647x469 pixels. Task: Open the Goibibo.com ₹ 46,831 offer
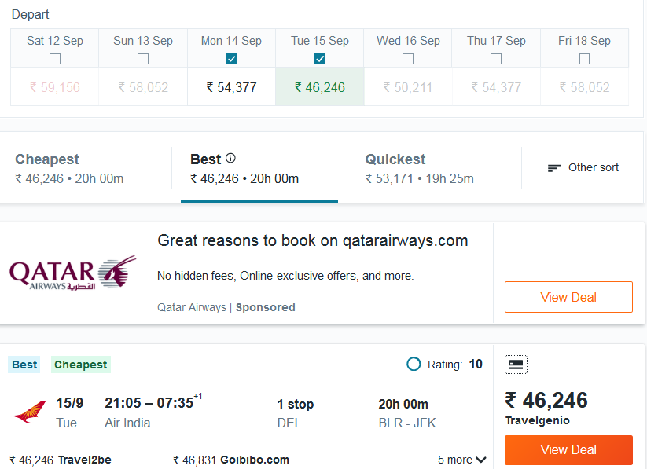231,460
